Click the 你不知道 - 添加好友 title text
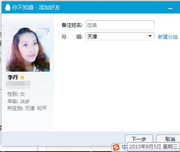This screenshot has width=180, height=152. [36, 7]
